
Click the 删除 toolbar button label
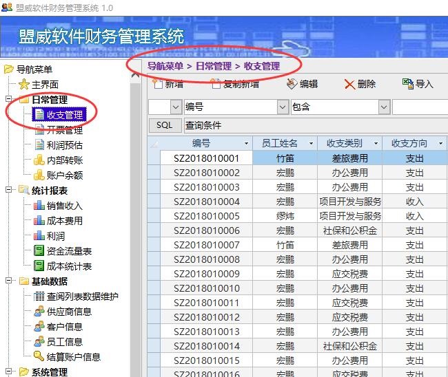click(x=366, y=84)
